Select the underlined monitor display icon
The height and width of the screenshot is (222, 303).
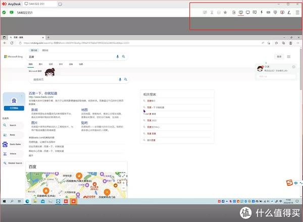pos(241,13)
